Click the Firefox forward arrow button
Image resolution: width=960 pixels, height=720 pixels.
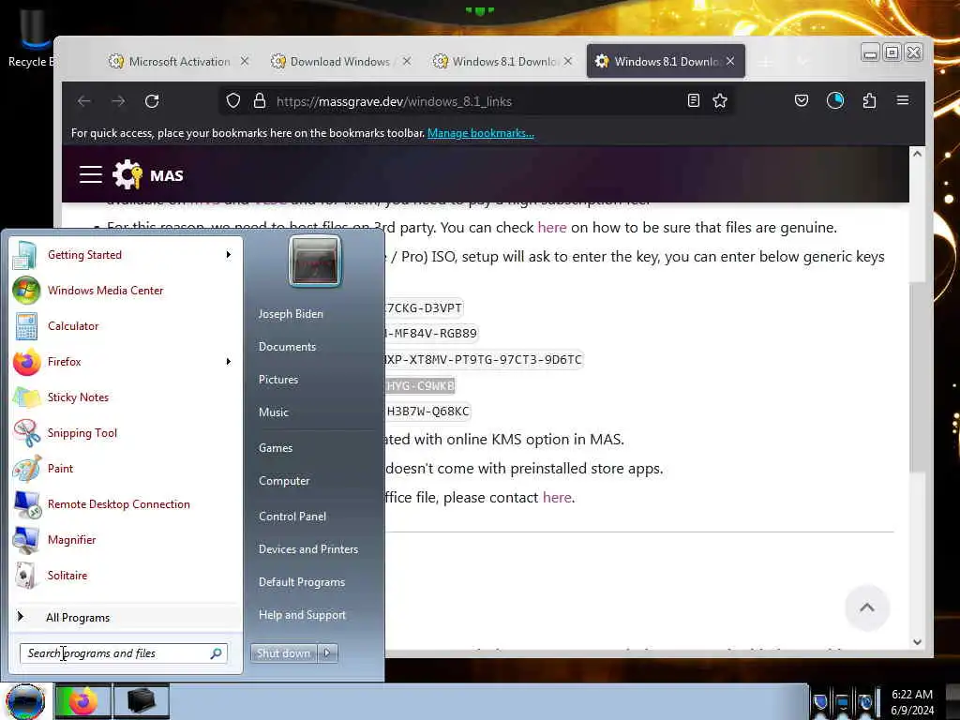tap(118, 101)
